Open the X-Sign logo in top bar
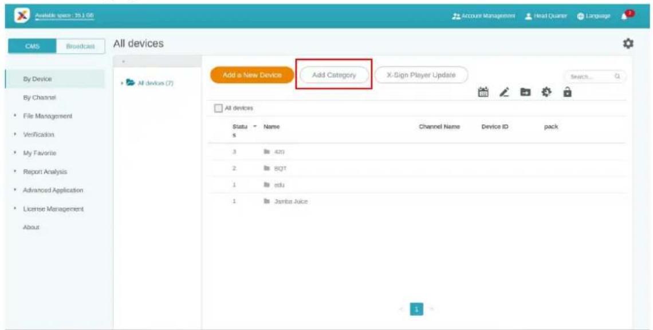This screenshot has width=653, height=330. 21,16
